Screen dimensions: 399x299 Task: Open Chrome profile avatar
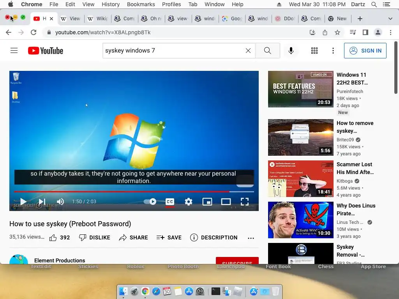(x=378, y=32)
